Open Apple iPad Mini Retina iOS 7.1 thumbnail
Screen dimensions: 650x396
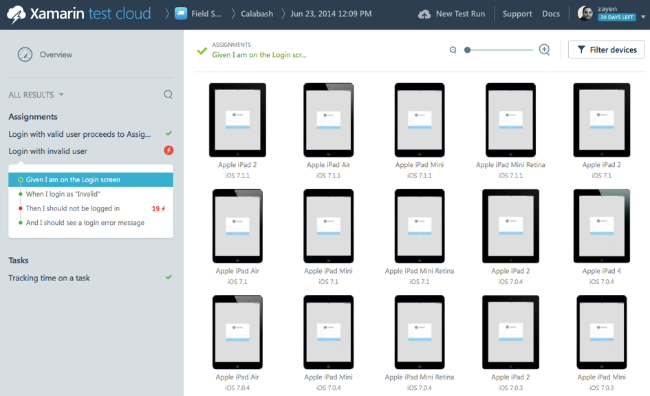420,226
